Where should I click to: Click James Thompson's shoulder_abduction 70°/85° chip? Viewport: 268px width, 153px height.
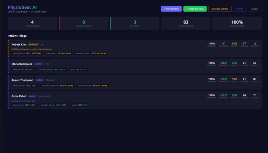point(57,86)
